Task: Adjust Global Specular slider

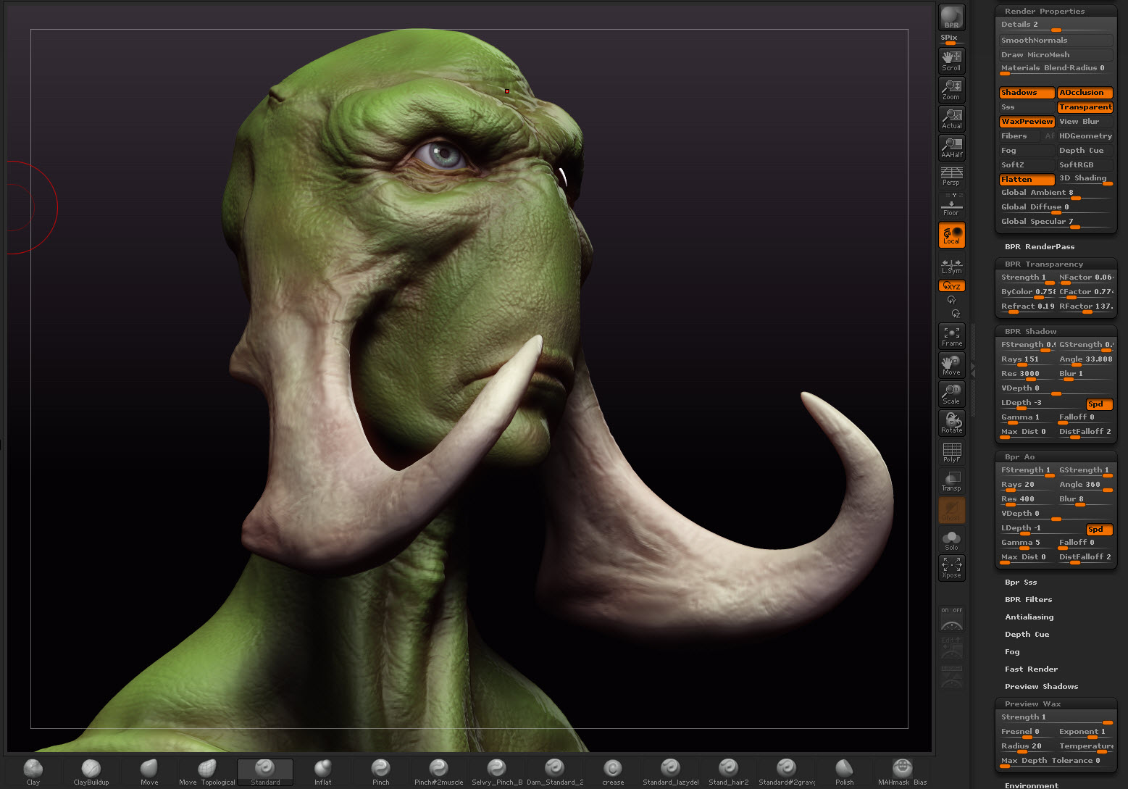Action: [x=1056, y=222]
